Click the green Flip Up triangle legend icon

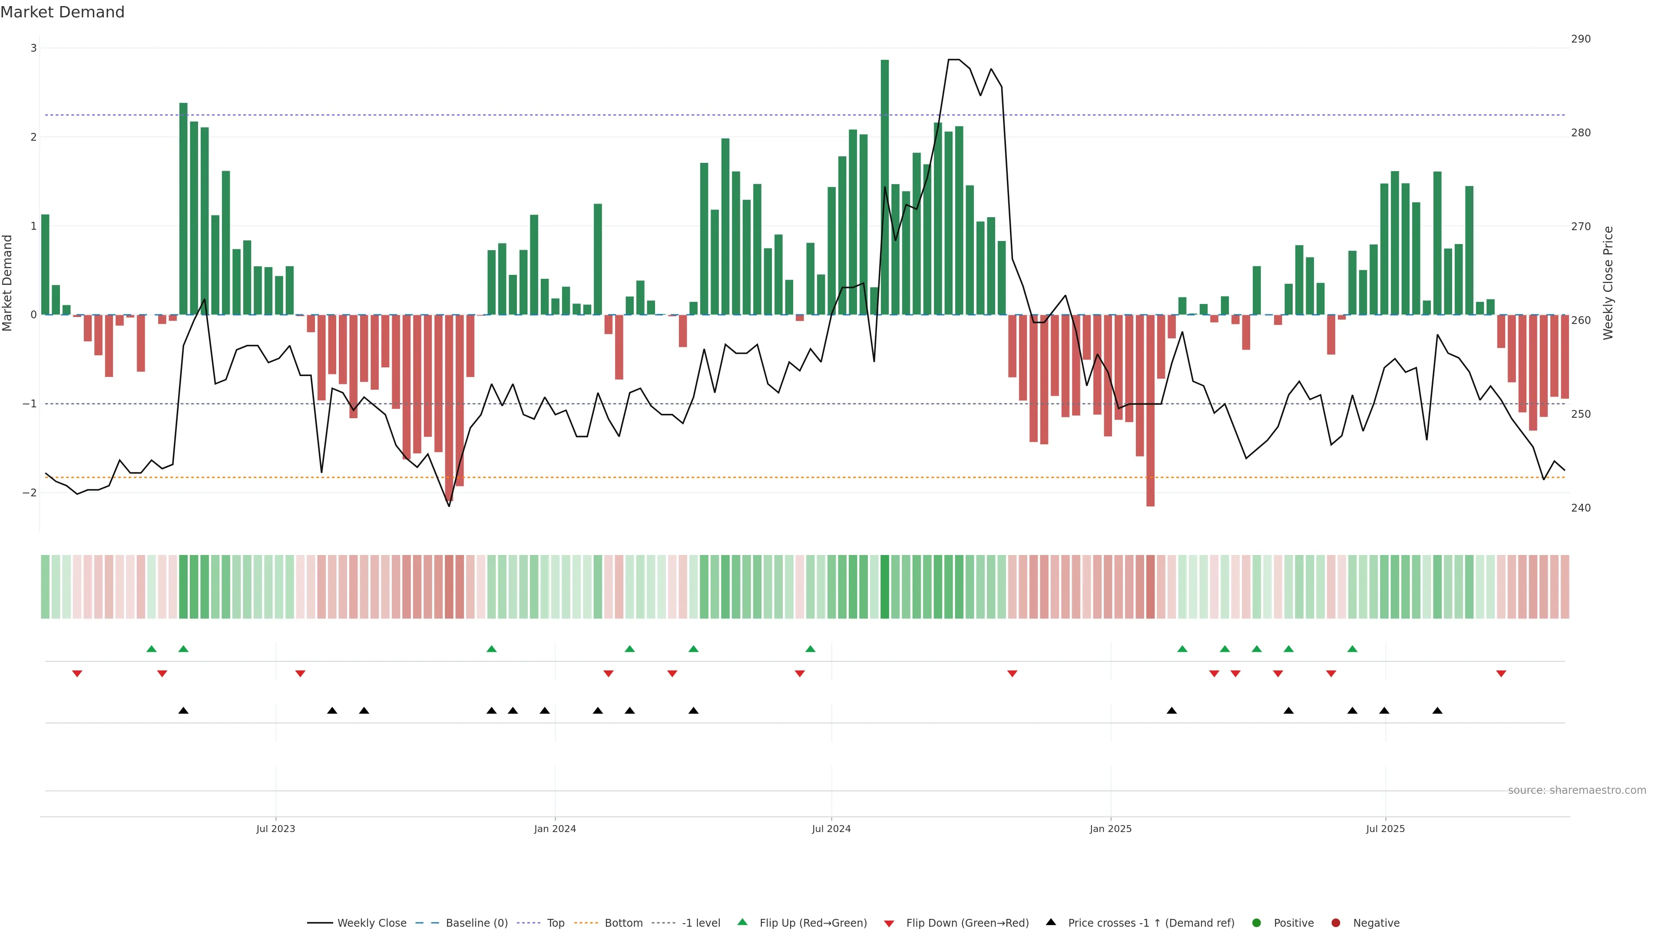tap(743, 922)
